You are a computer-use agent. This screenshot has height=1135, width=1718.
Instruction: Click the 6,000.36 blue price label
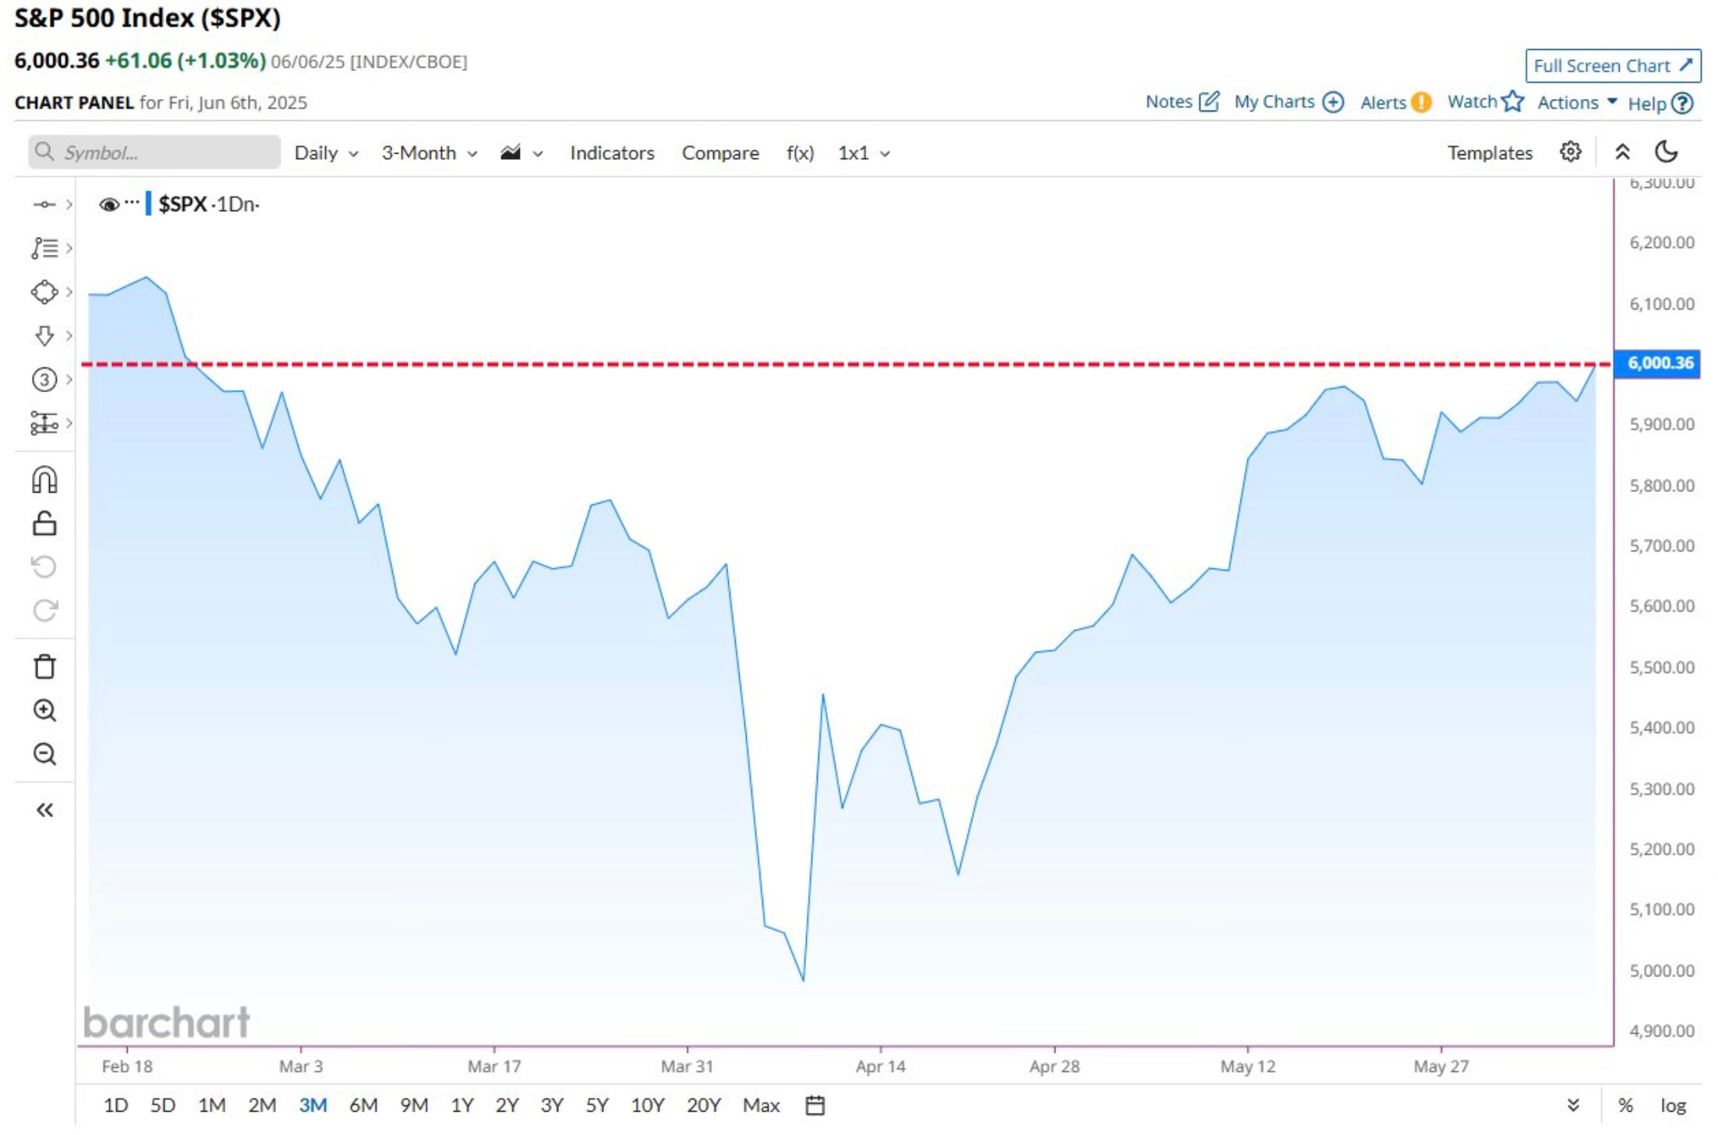1657,363
